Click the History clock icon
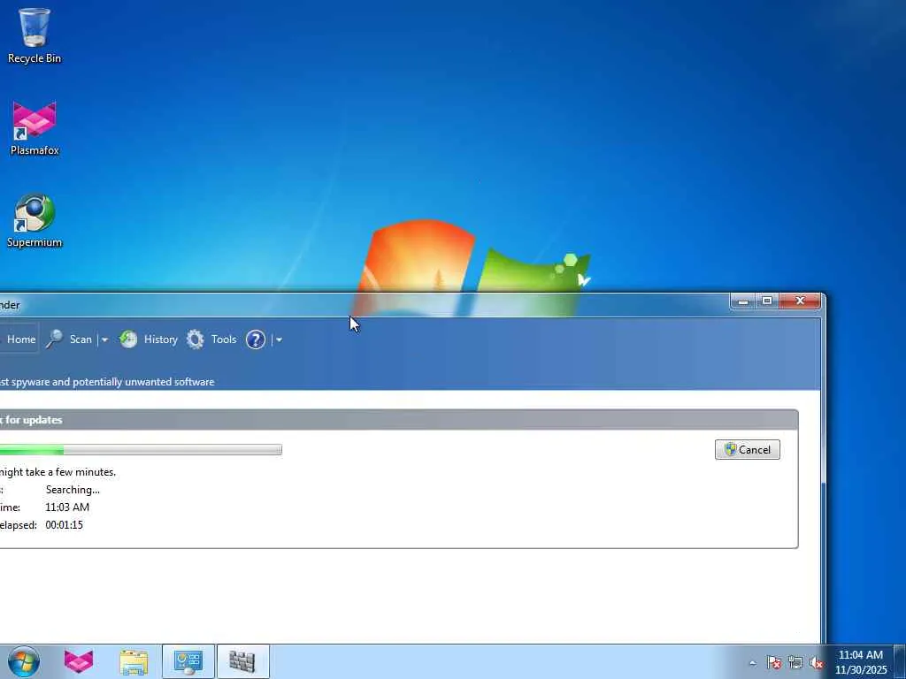 point(128,339)
